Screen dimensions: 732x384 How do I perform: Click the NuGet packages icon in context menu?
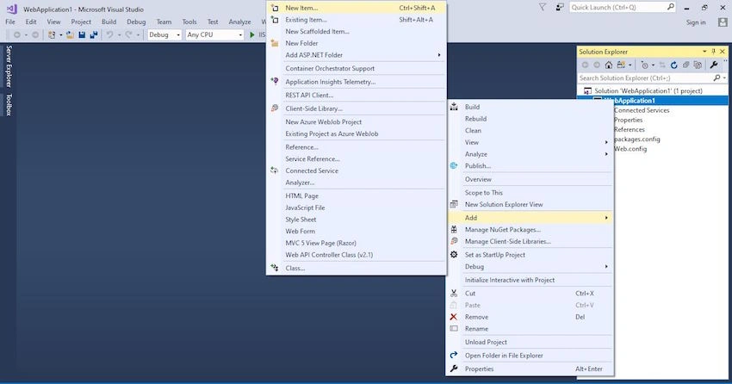click(454, 229)
